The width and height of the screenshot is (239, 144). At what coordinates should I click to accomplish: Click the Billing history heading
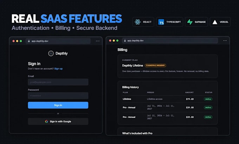point(130,87)
